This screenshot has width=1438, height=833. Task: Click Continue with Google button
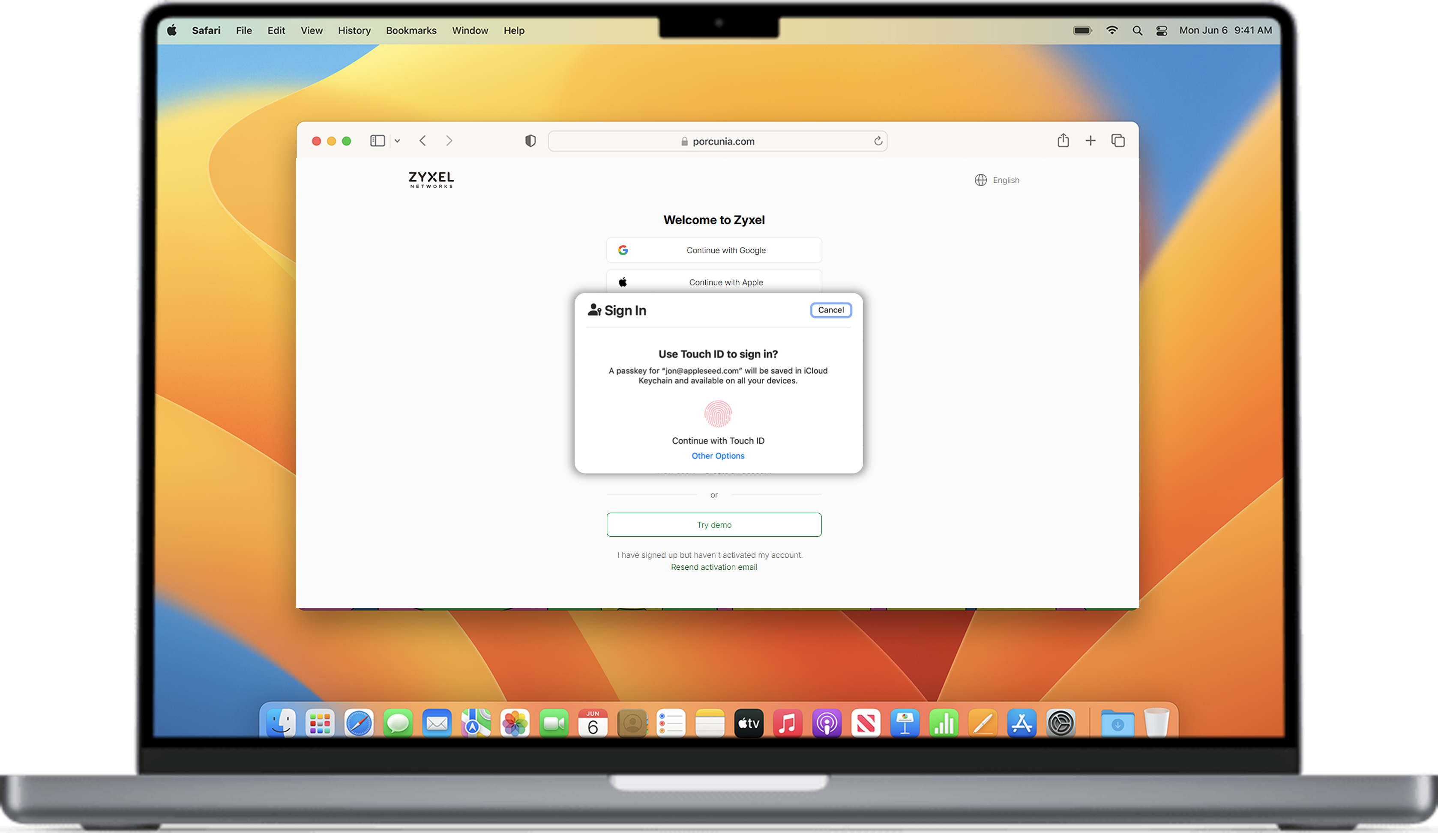pyautogui.click(x=714, y=250)
